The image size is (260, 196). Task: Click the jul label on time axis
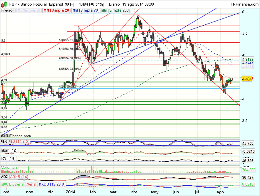click(x=197, y=192)
